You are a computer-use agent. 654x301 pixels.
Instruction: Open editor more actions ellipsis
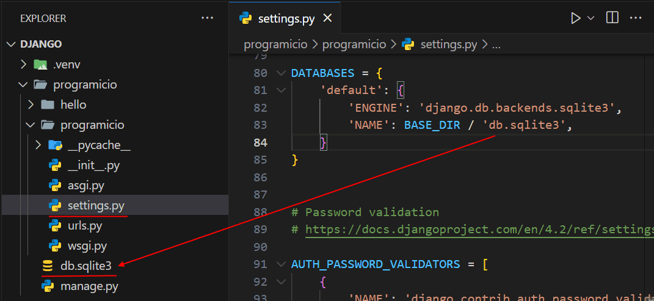tap(635, 18)
